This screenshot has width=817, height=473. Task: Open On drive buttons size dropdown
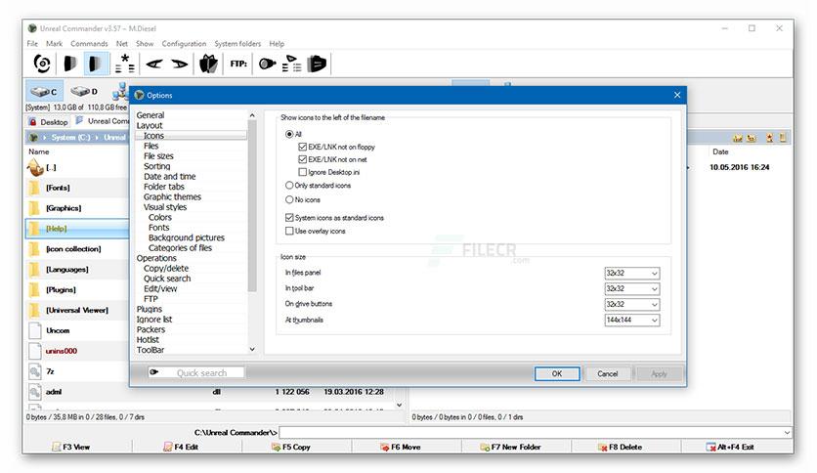(x=632, y=304)
